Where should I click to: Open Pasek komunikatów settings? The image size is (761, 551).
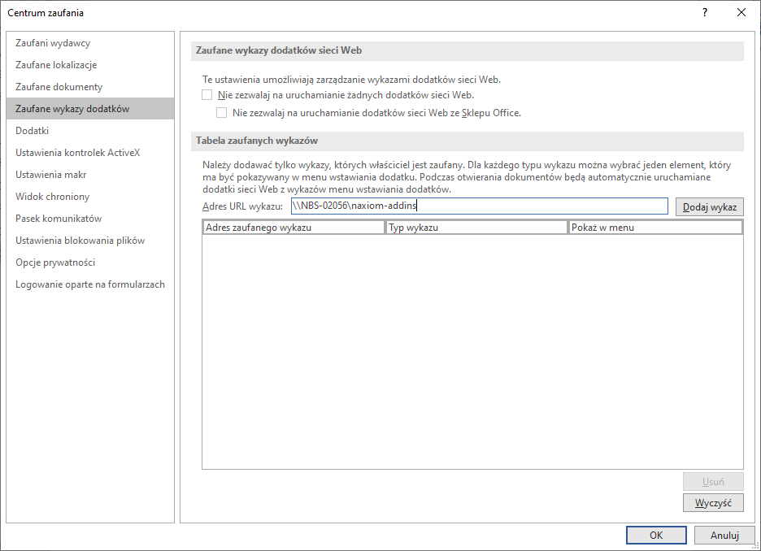[x=59, y=219]
